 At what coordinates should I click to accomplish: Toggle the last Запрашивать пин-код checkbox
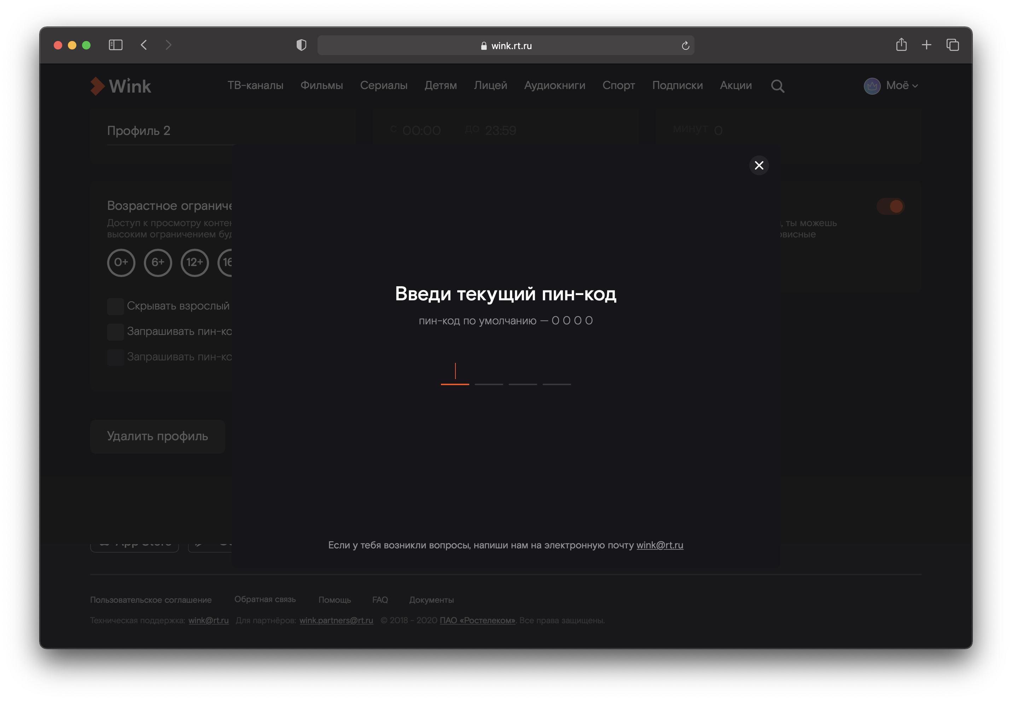point(116,357)
